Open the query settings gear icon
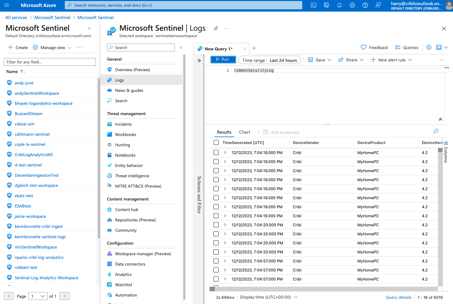Image resolution: width=453 pixels, height=304 pixels. pos(429,47)
